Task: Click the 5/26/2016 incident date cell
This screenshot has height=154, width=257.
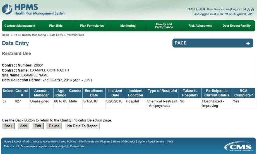Action: pos(115,103)
